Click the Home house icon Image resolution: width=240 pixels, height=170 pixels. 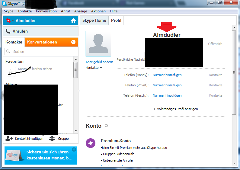[73, 21]
